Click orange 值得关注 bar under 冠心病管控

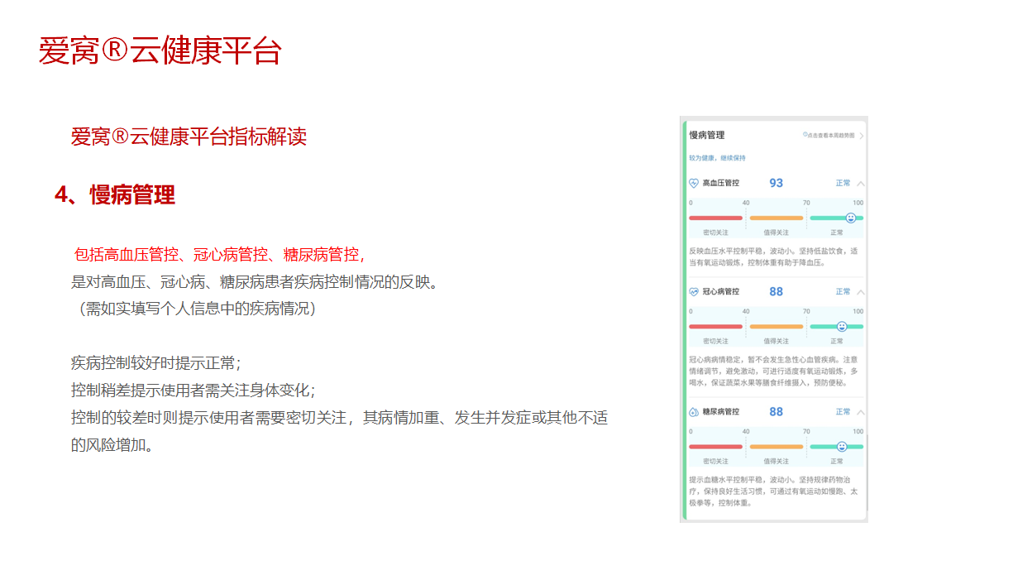pos(776,327)
